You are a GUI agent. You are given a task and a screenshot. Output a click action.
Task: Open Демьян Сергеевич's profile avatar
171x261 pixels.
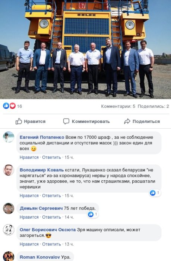pos(9,209)
